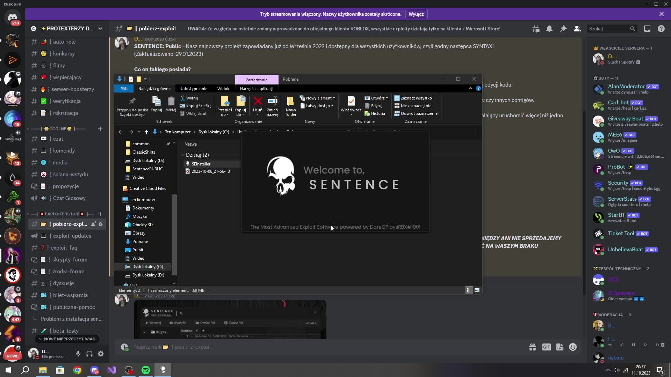Screen dimensions: 671x377
Task: Click the pinned messages icon in Discord
Action: 563,29
